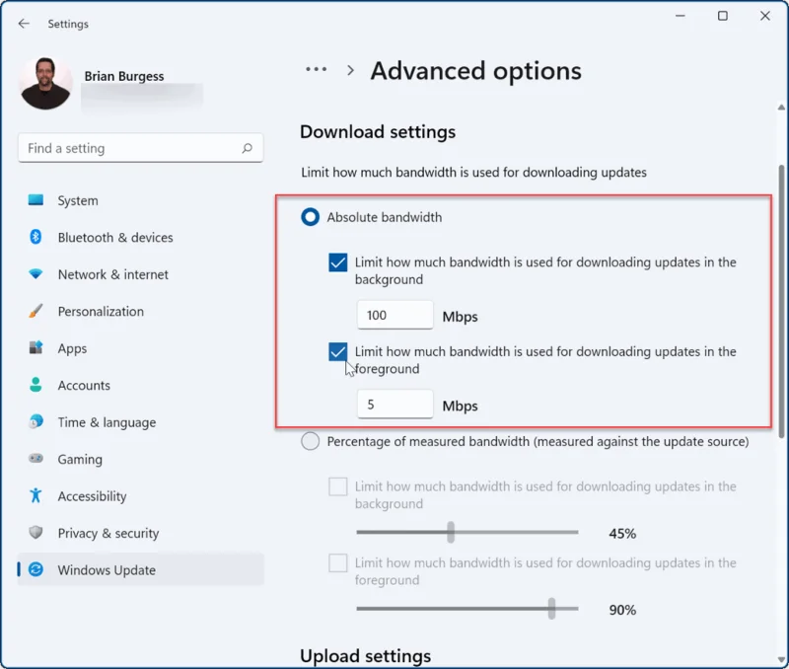The height and width of the screenshot is (669, 789).
Task: Click the scroll up arrow
Action: pyautogui.click(x=781, y=108)
